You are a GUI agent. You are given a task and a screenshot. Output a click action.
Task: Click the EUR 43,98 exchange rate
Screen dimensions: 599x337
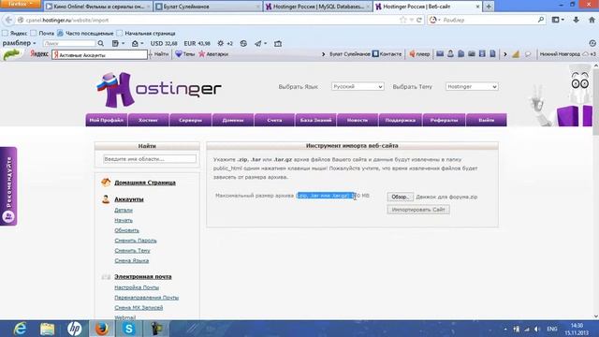pyautogui.click(x=197, y=44)
